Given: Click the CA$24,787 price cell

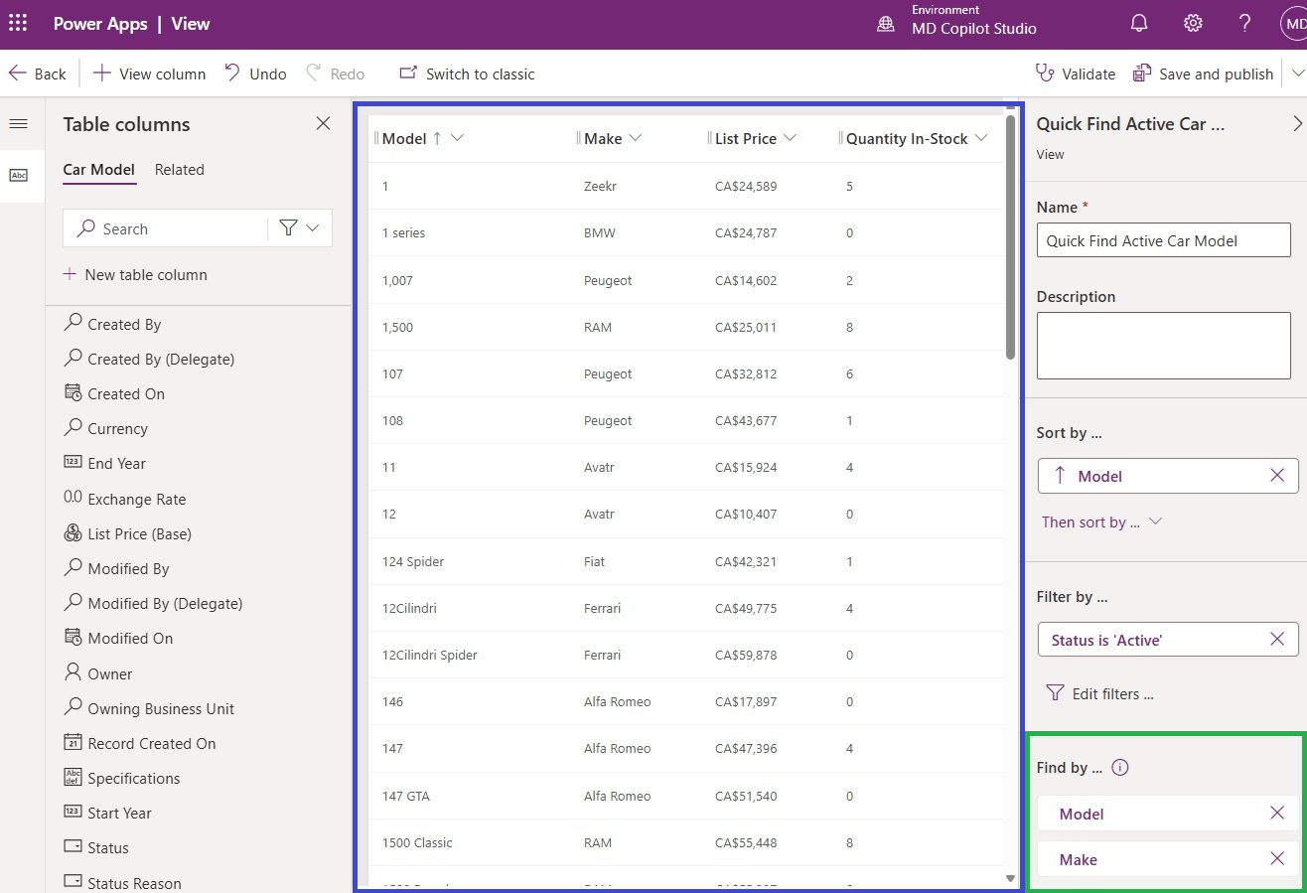Looking at the screenshot, I should point(746,232).
